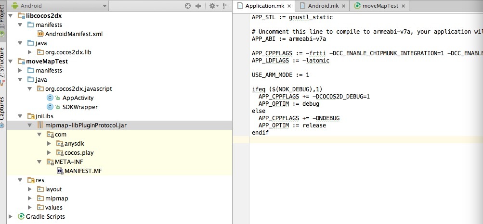Close the Application.mk tab

(x=289, y=6)
